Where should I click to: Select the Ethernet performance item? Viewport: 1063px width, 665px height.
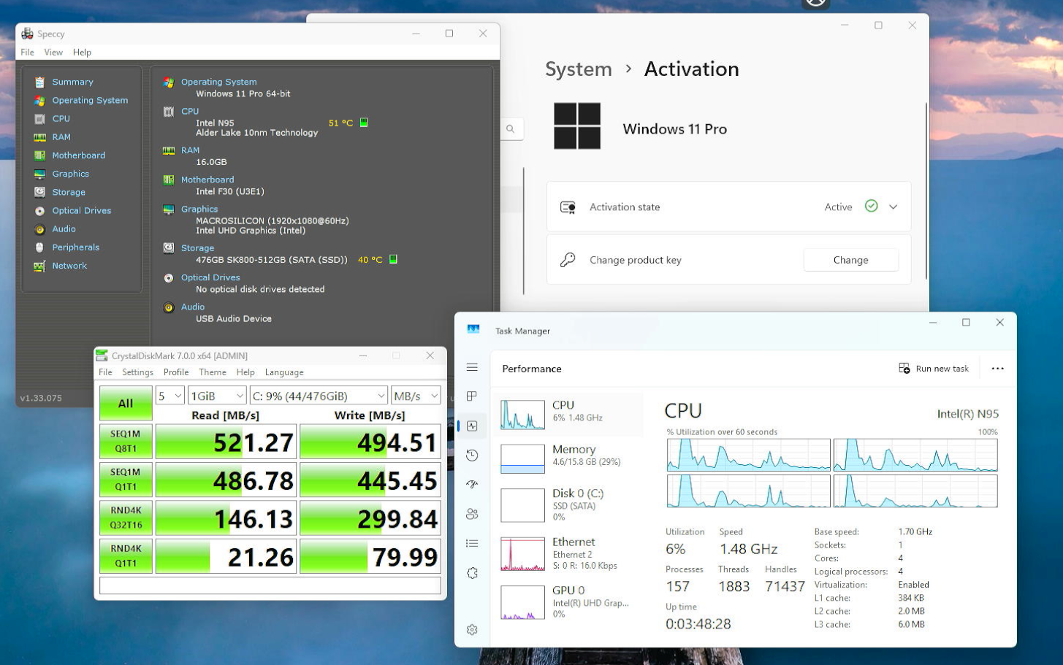coord(568,553)
